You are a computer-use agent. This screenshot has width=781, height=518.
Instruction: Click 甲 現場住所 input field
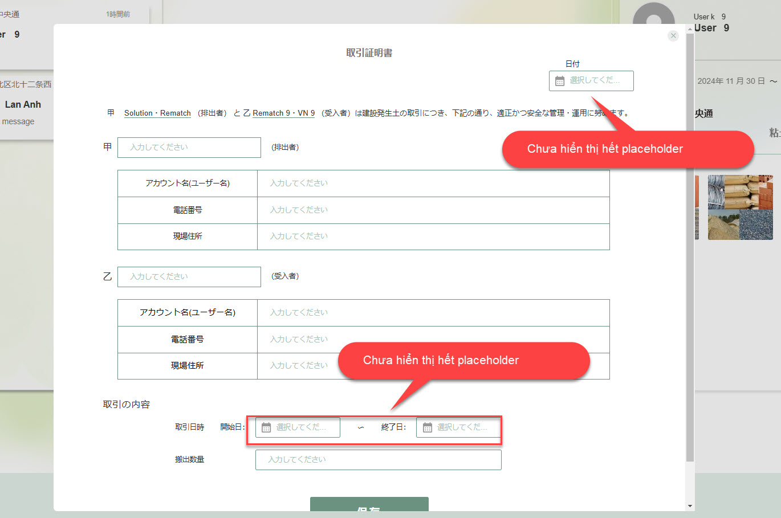[x=433, y=236]
